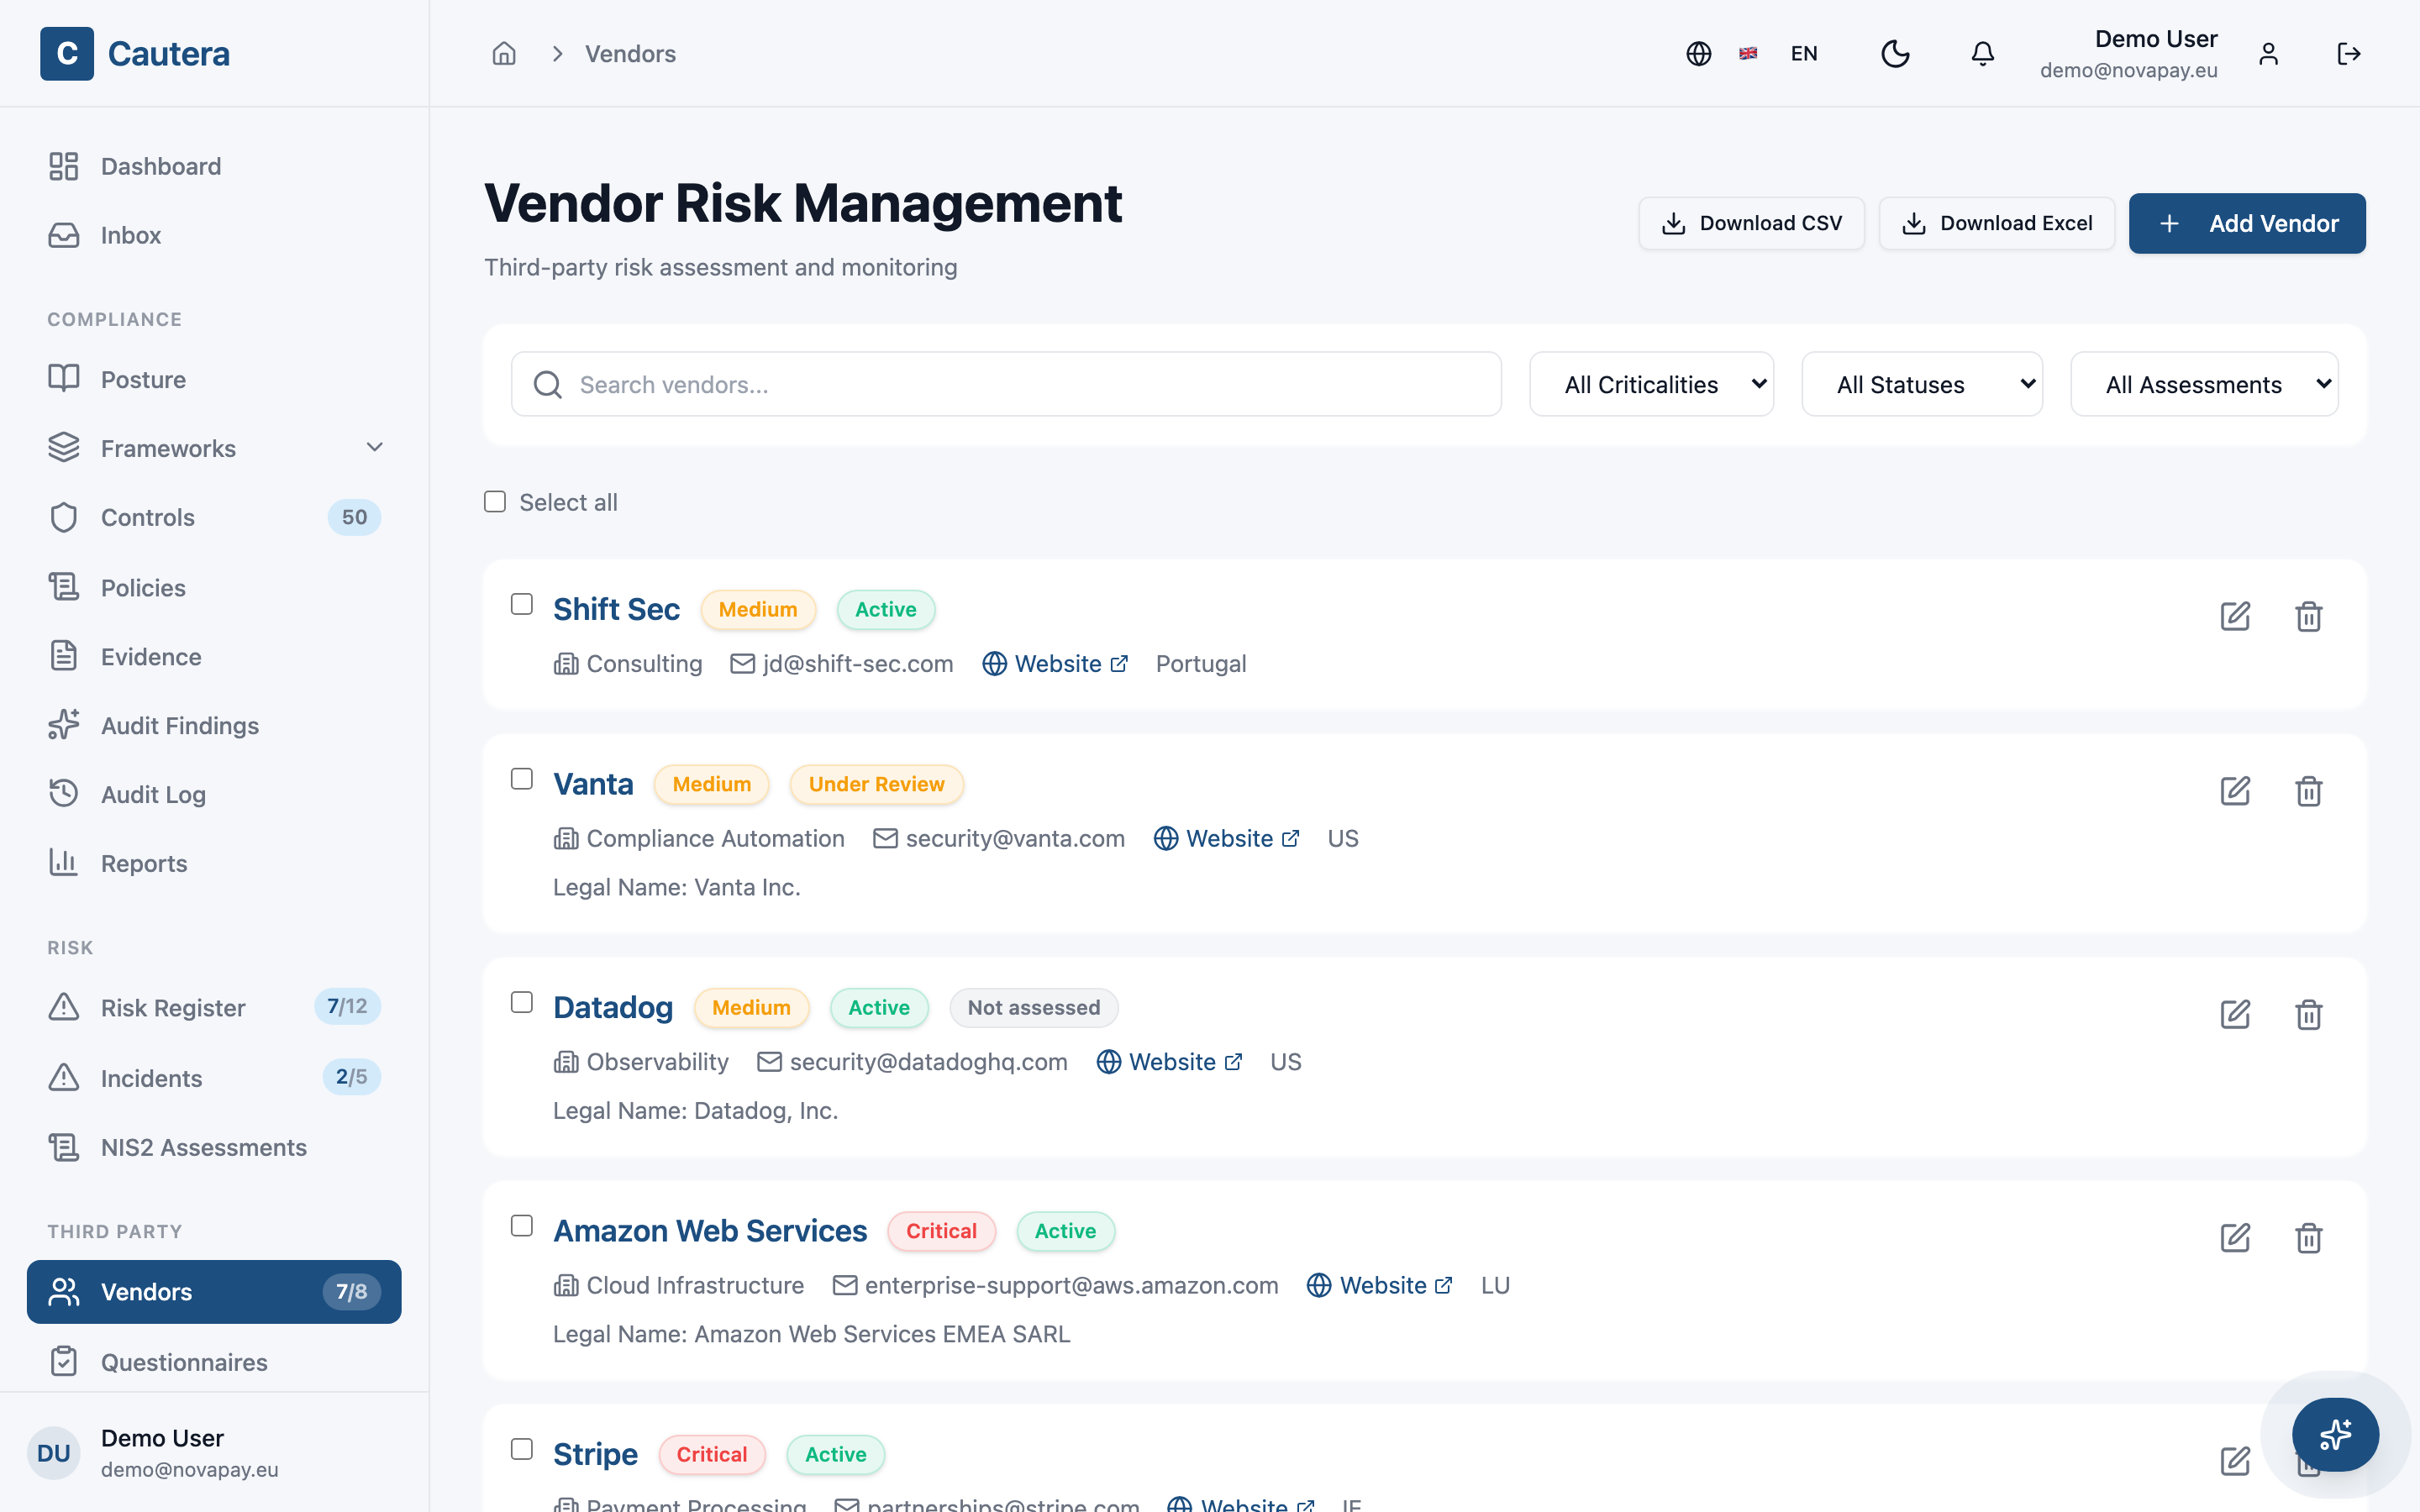Select the Datadog checkbox

[522, 1002]
